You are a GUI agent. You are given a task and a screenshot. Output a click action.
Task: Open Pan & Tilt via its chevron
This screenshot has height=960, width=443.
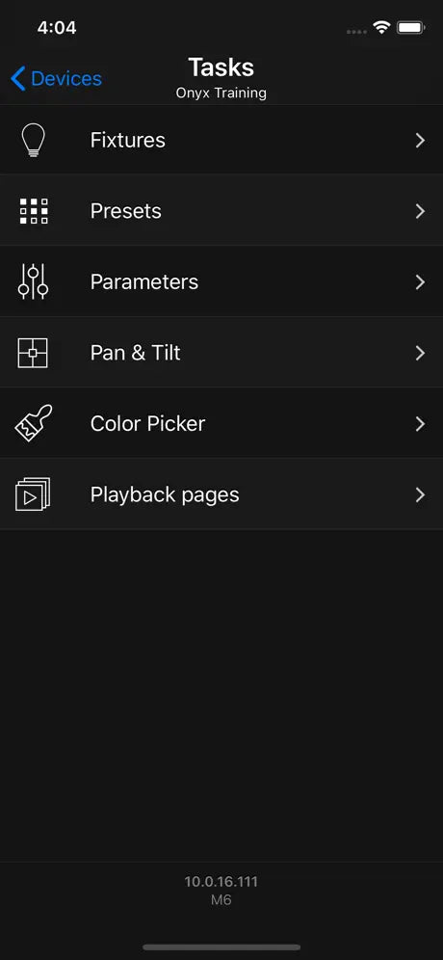420,353
